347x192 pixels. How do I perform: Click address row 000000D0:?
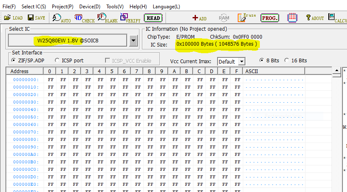click(x=26, y=177)
